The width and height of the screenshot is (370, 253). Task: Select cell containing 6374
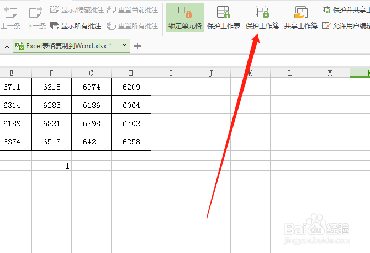point(15,141)
